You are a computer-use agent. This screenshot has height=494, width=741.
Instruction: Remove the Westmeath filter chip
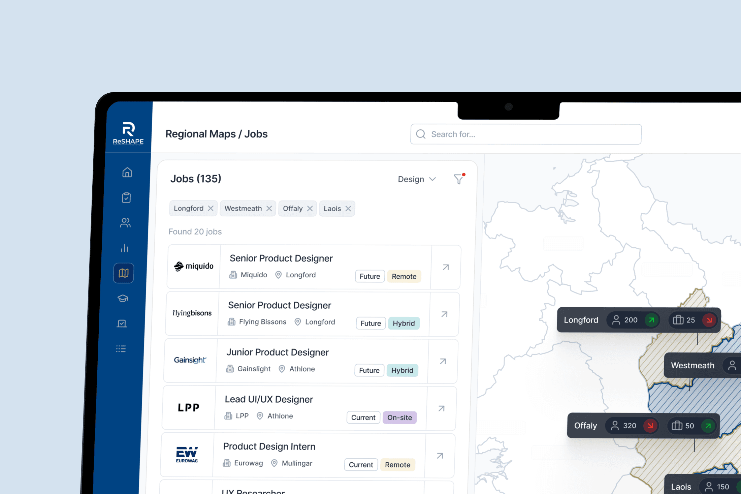click(x=269, y=208)
